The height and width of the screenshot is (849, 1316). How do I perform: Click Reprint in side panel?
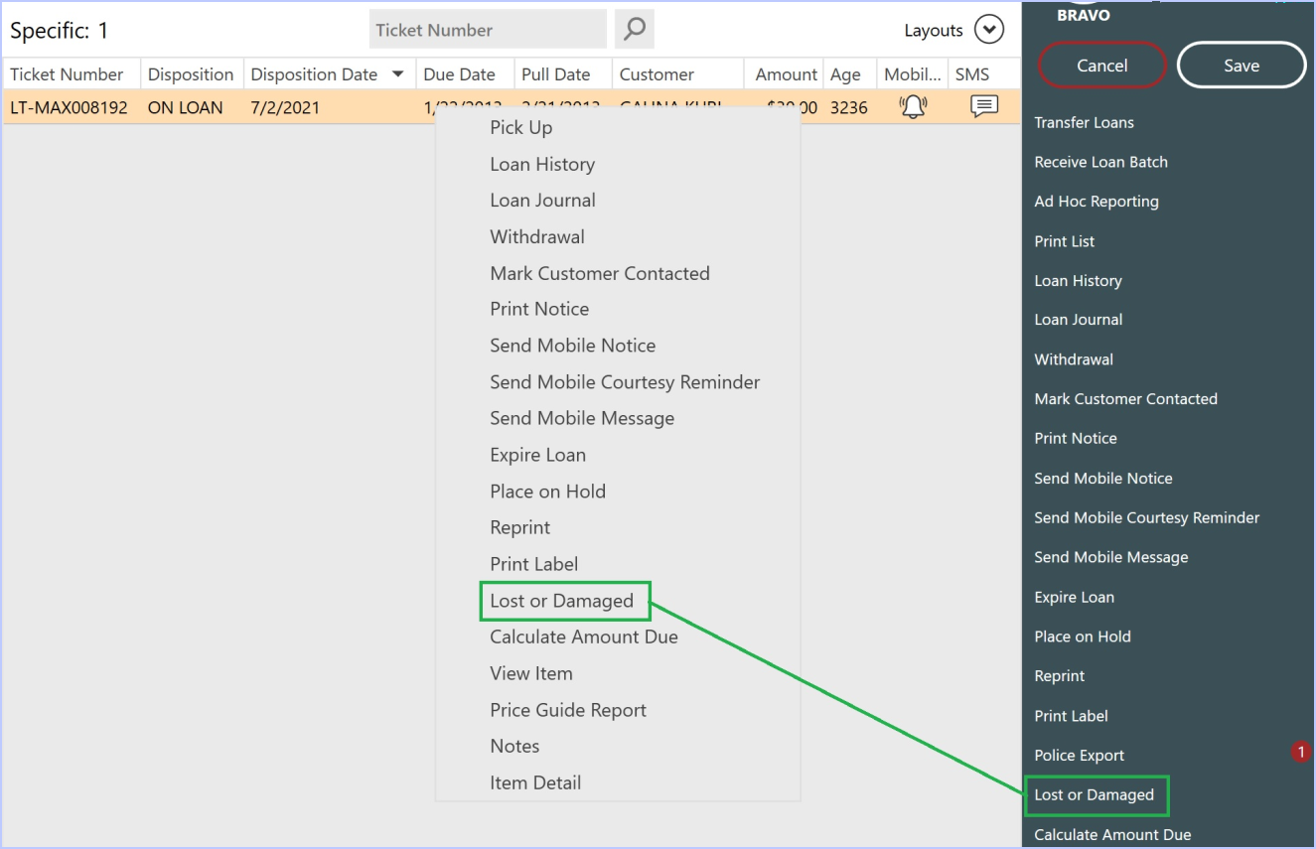pos(1060,676)
